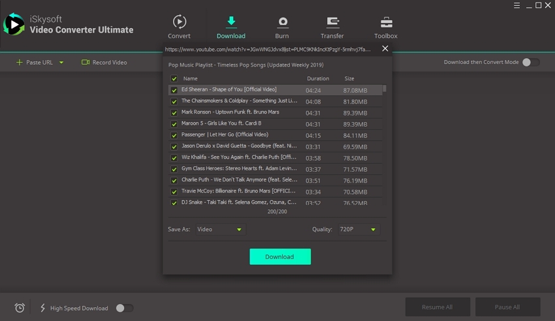This screenshot has width=555, height=321.
Task: Click the Record Video camera icon
Action: tap(86, 63)
